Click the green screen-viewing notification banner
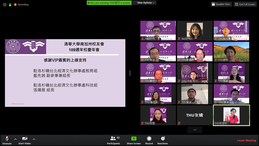 (109, 3)
